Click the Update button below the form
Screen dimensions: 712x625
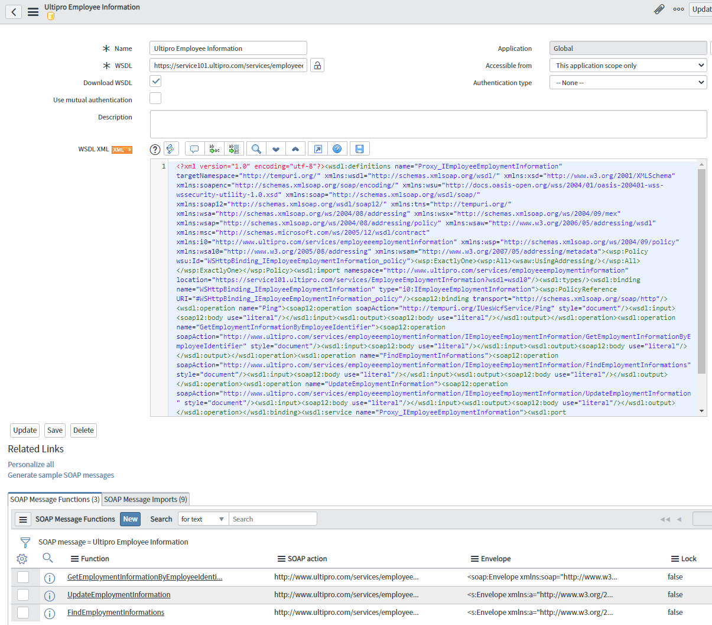pos(25,430)
